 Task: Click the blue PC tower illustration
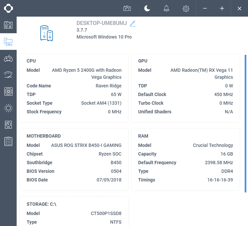(x=46, y=33)
